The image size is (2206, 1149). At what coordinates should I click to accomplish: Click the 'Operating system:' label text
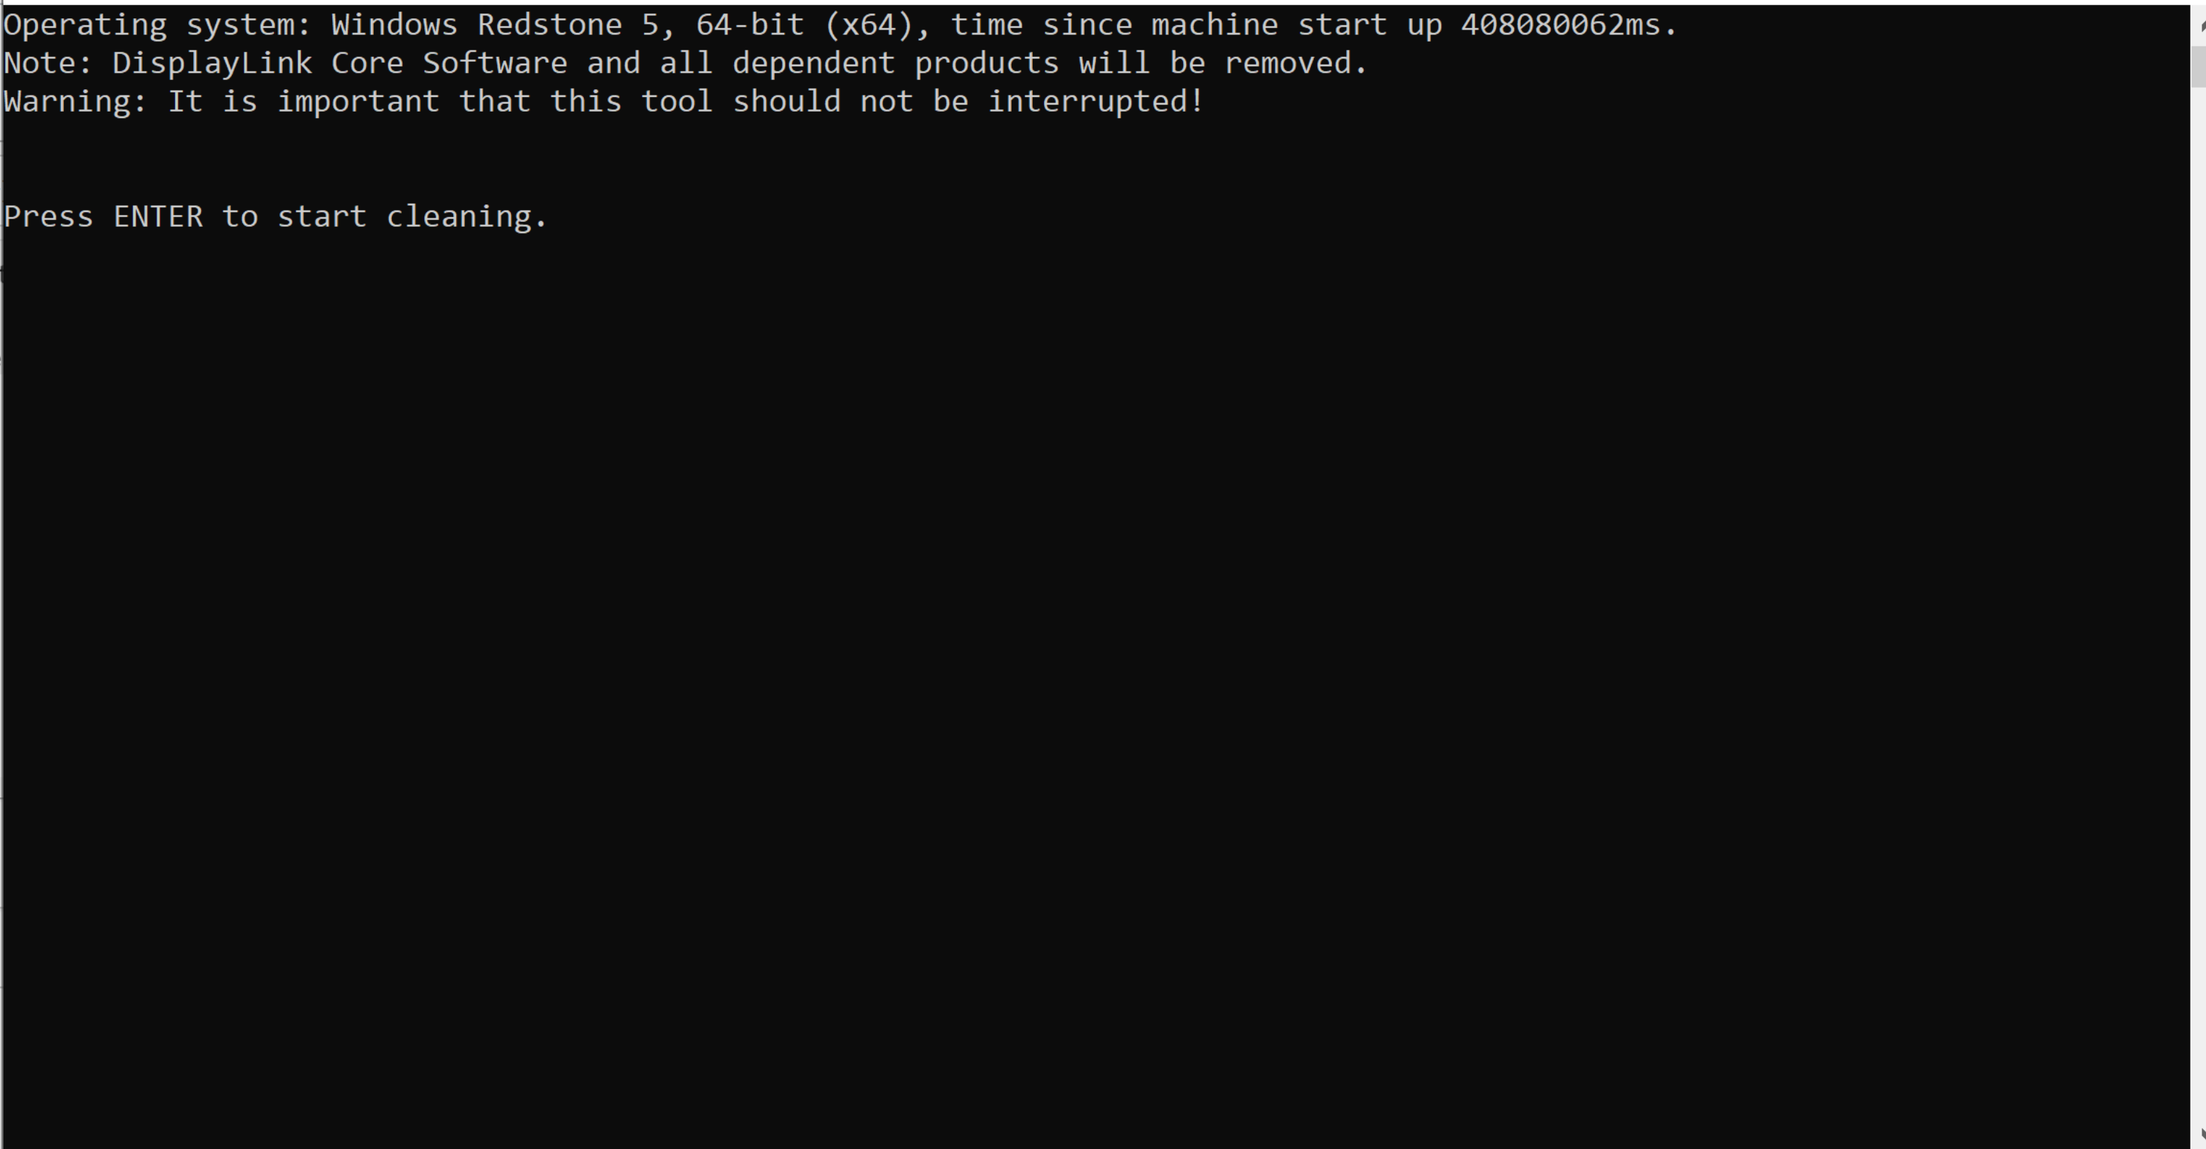click(157, 26)
